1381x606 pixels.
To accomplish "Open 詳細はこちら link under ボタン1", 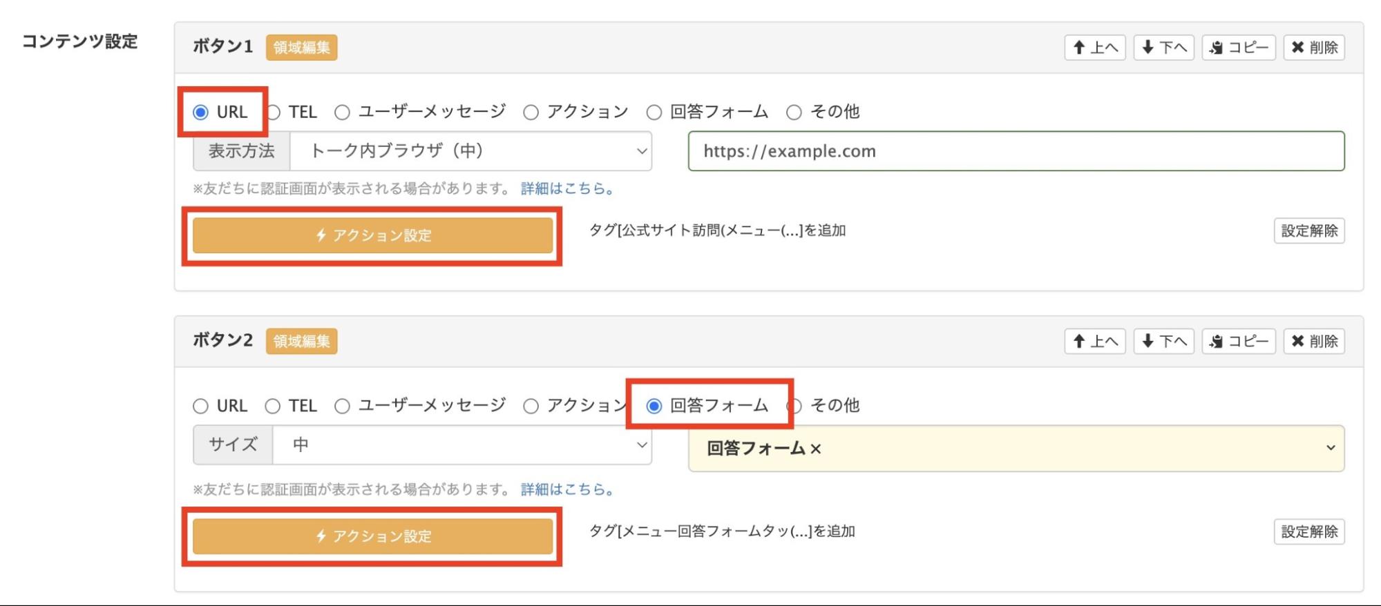I will pos(566,188).
